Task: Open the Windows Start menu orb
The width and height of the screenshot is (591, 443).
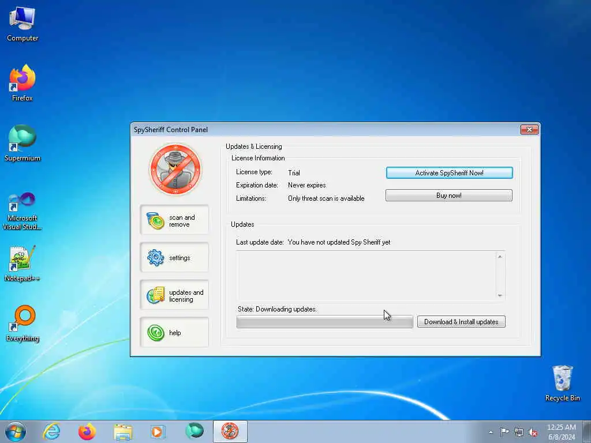Action: point(16,431)
